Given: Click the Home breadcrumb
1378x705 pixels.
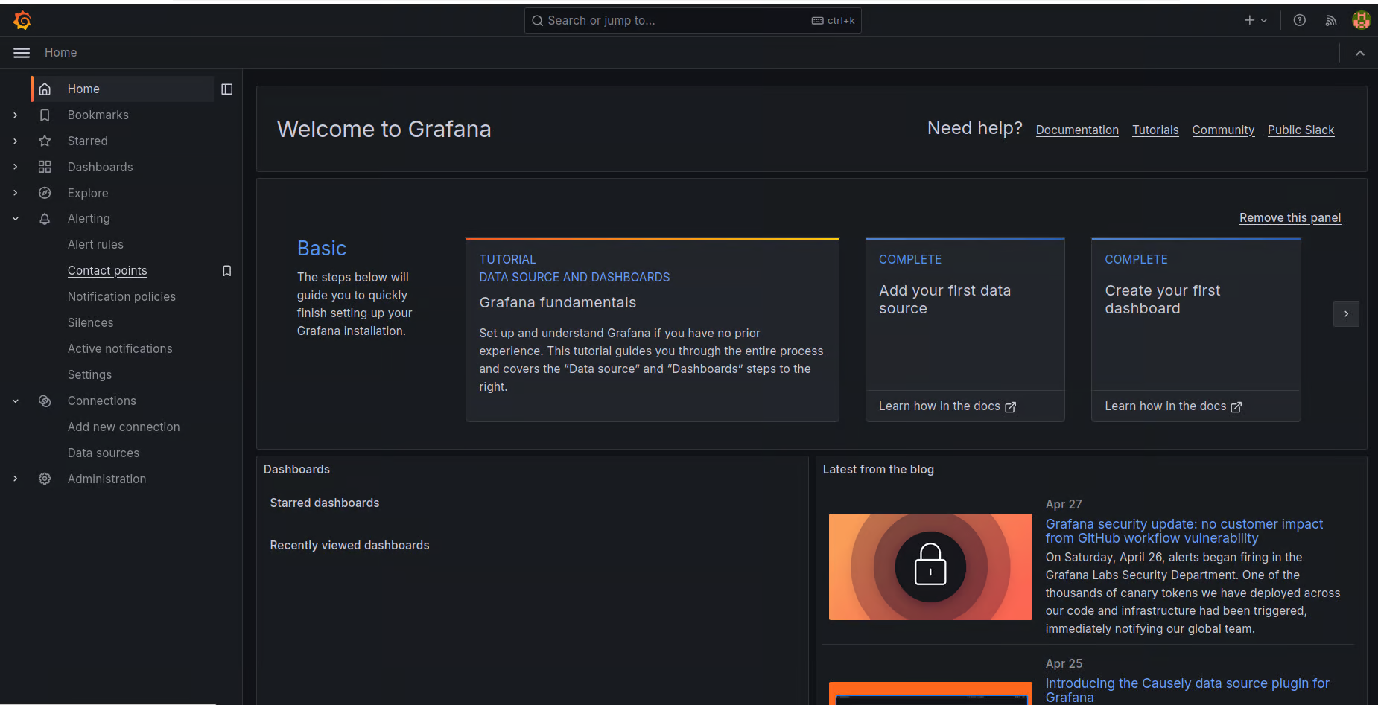Looking at the screenshot, I should pos(60,53).
